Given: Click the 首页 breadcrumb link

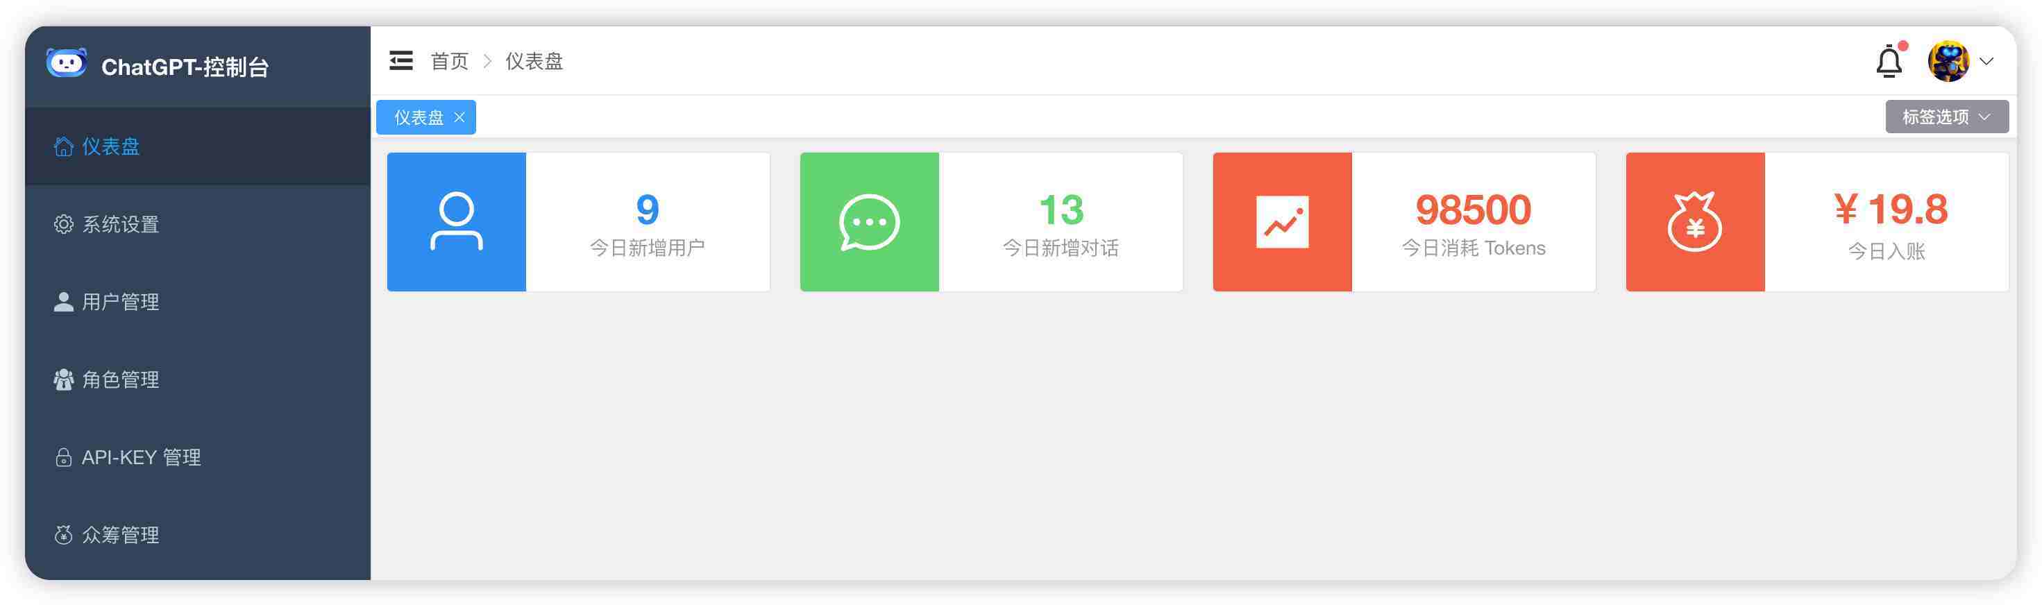Looking at the screenshot, I should (x=450, y=61).
